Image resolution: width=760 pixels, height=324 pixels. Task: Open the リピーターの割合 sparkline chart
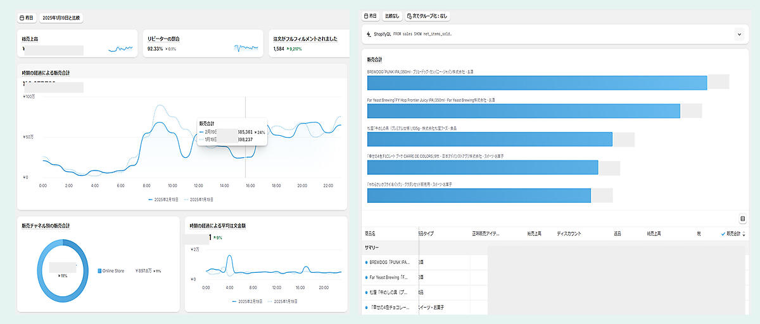[x=246, y=48]
